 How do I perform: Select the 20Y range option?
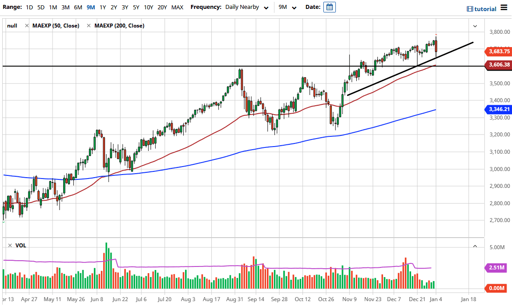(x=162, y=7)
